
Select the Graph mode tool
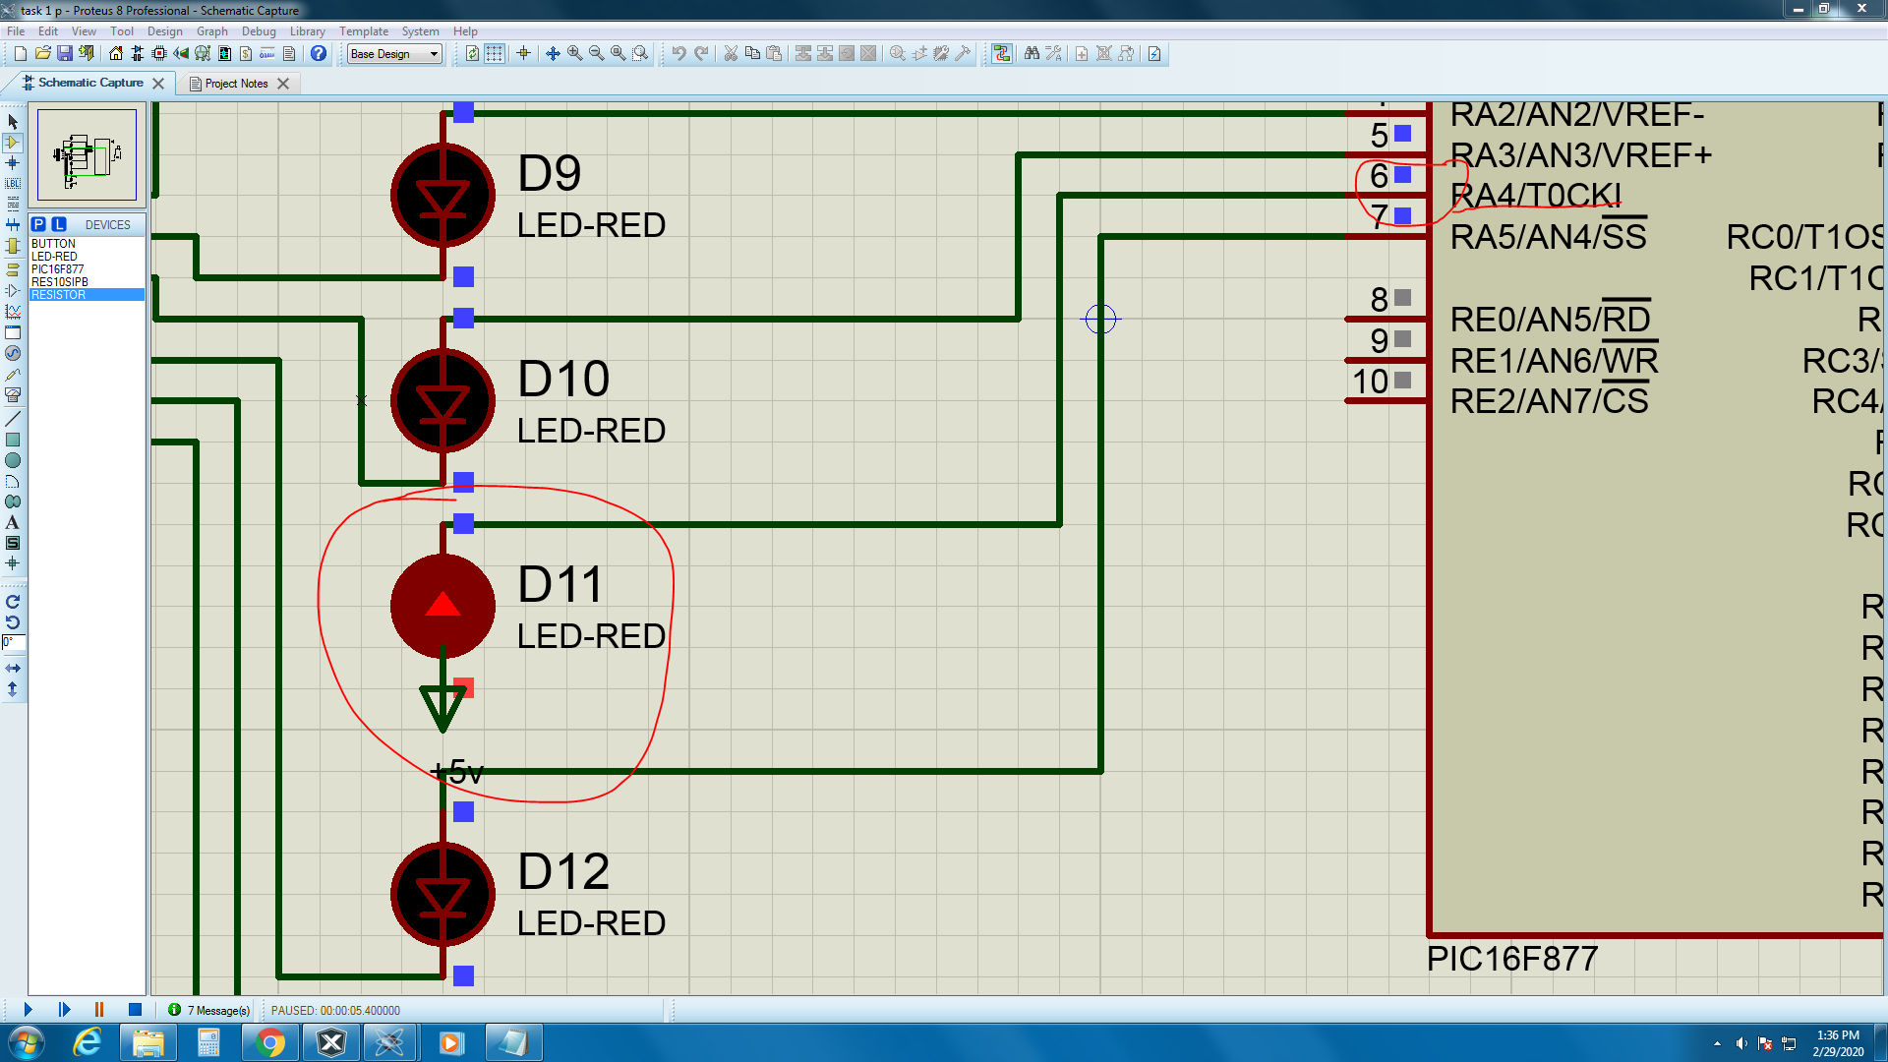point(13,312)
